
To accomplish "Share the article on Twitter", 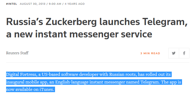I will [174, 53].
